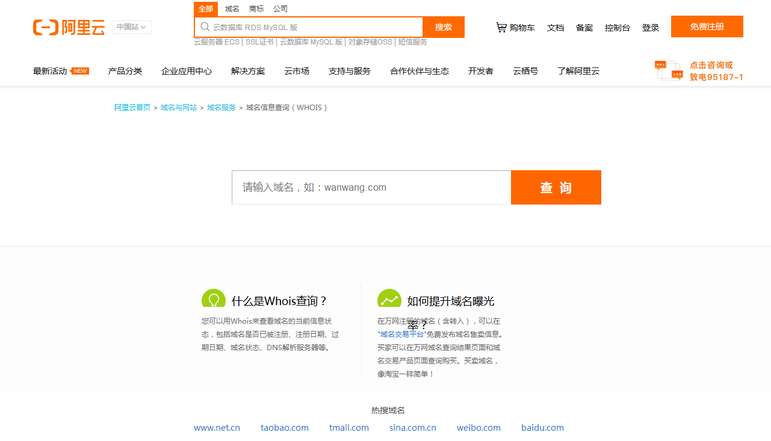Click the shopping cart icon

501,27
